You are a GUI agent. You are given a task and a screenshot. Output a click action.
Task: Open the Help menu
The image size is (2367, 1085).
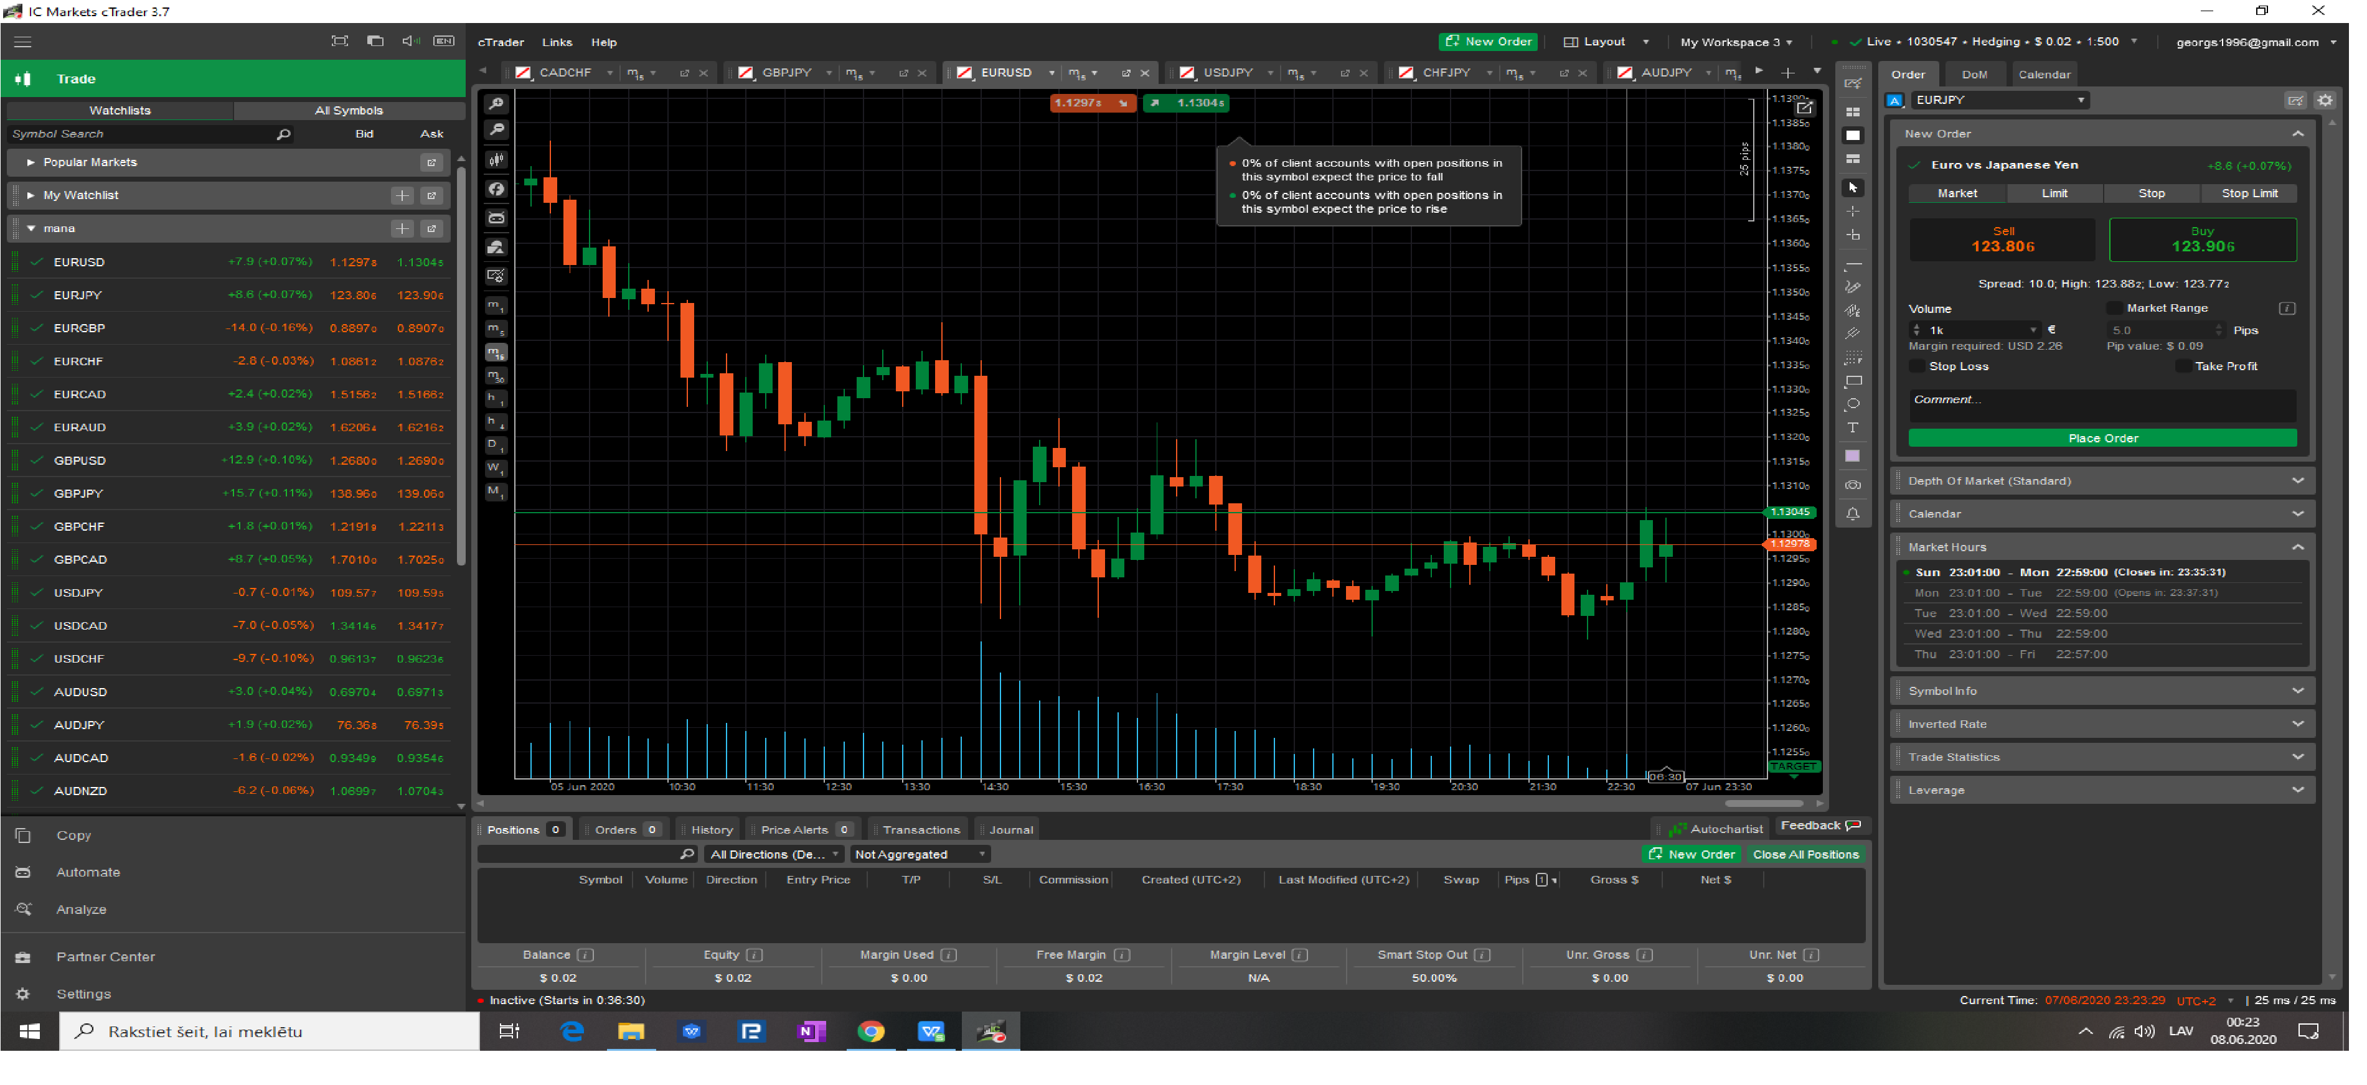(604, 42)
